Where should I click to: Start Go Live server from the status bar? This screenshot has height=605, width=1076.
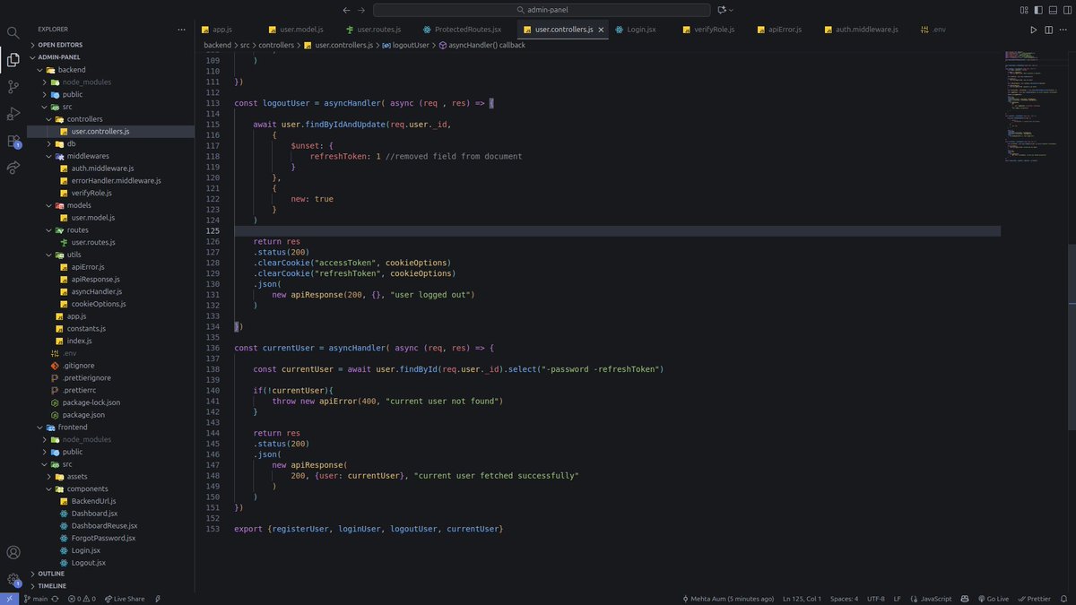pos(994,598)
